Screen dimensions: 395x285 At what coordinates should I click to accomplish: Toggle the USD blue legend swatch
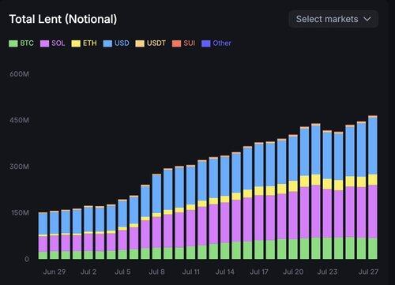107,43
